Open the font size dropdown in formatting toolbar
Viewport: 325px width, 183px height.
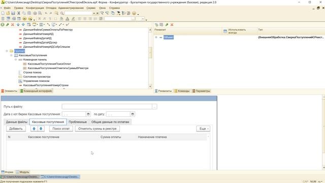tap(143, 19)
